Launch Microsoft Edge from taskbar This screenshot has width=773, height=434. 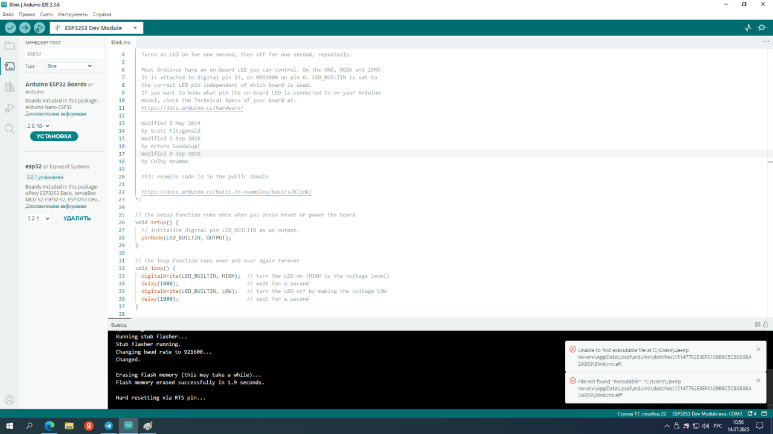tap(50, 426)
